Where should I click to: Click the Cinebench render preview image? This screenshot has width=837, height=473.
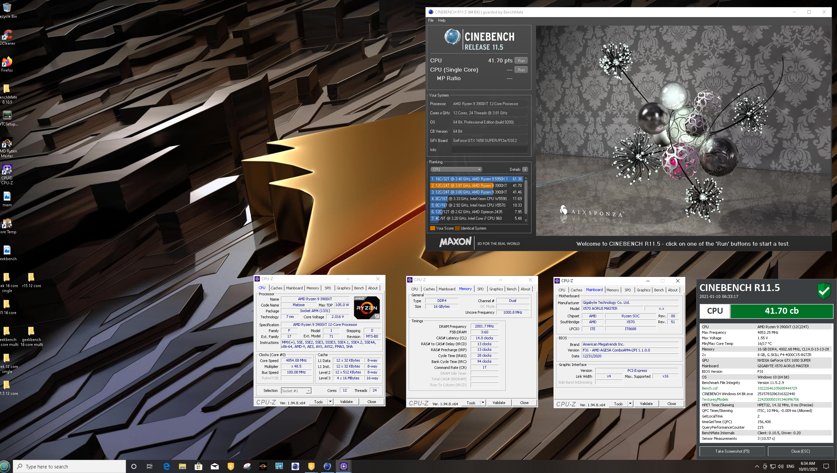[683, 131]
